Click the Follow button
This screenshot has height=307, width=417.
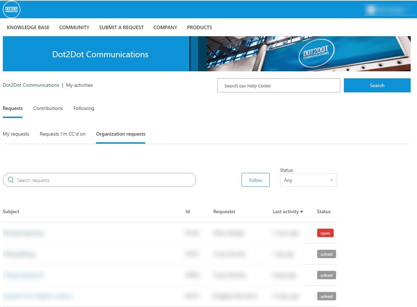point(256,180)
